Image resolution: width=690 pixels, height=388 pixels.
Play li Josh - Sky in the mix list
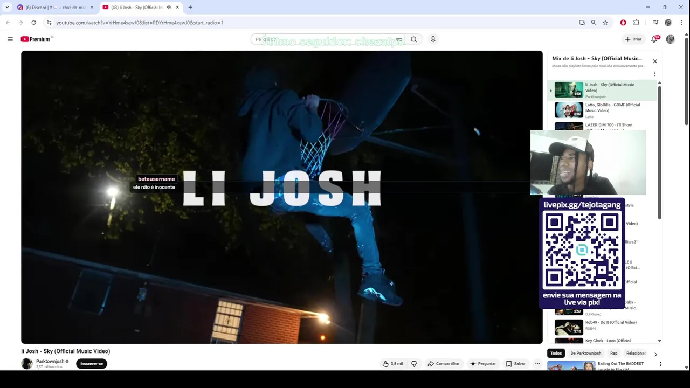tap(603, 90)
